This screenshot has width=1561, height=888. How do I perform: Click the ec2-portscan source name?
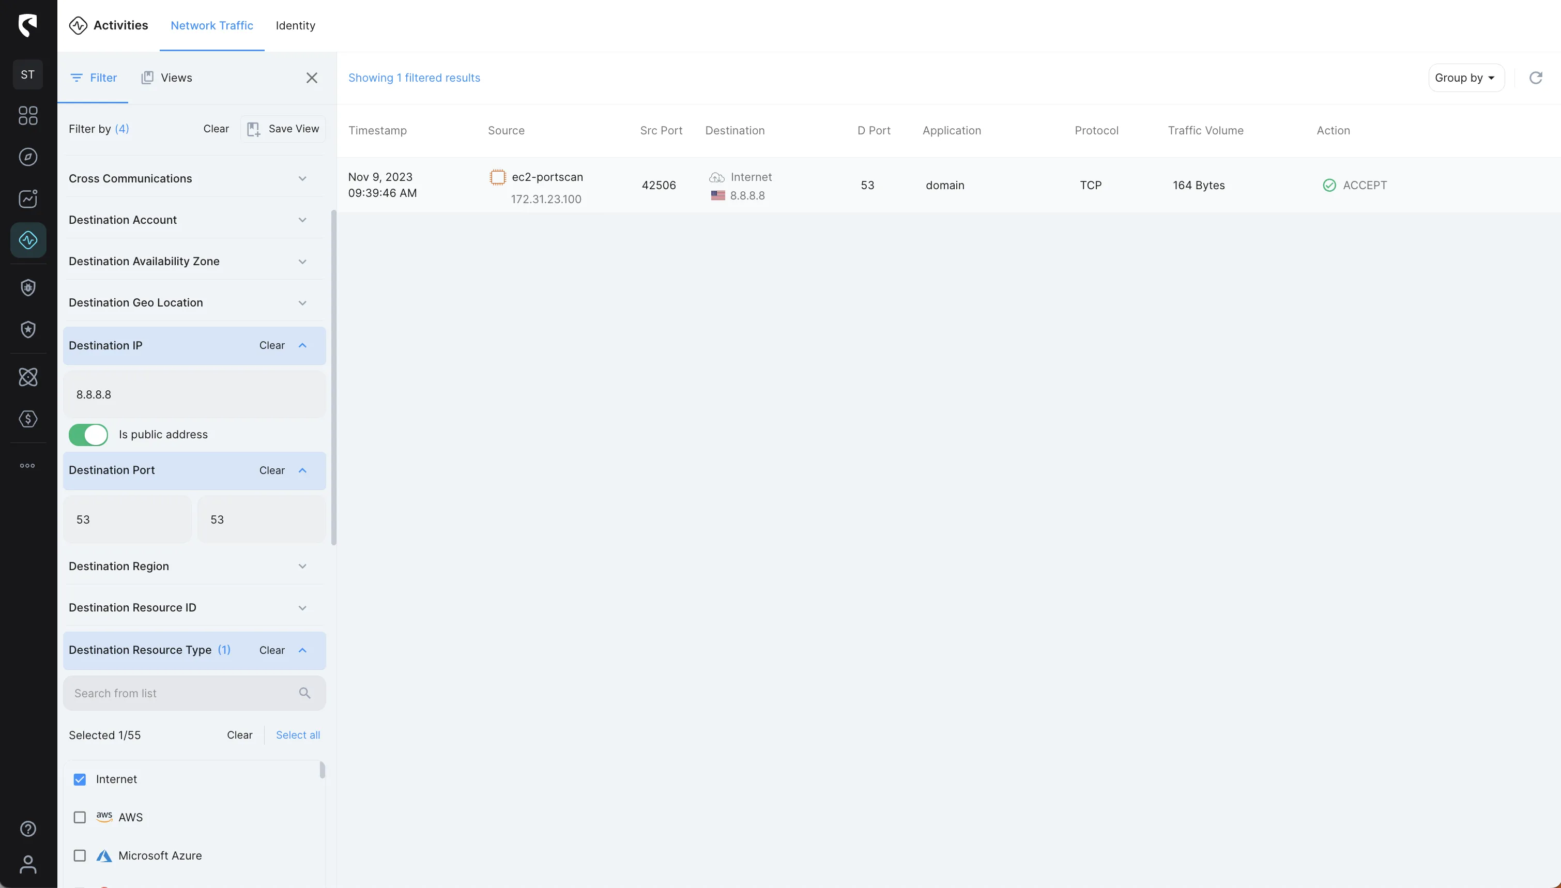coord(547,177)
